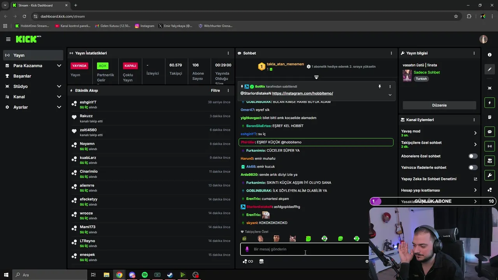Click the Rakuzz follow activity row
Screen dimensions: 498x280
(150, 119)
